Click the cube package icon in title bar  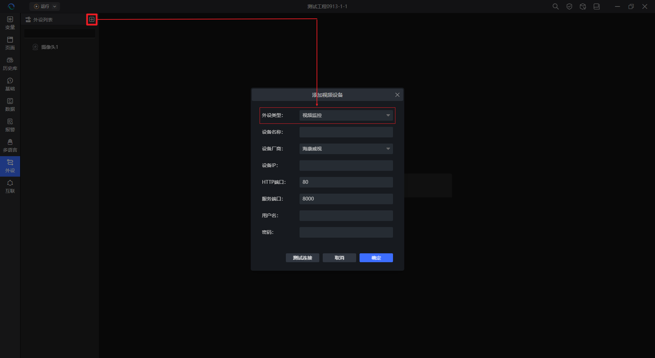583,6
